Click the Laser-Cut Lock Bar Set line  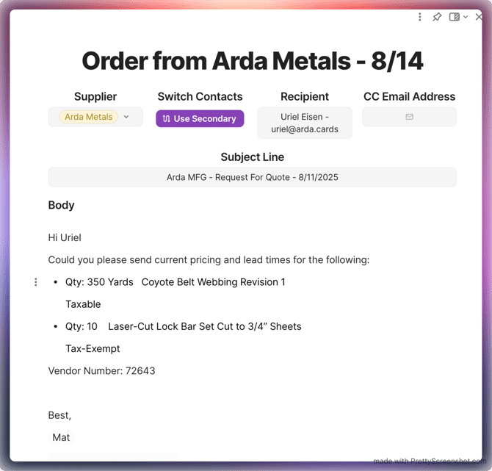click(x=204, y=326)
